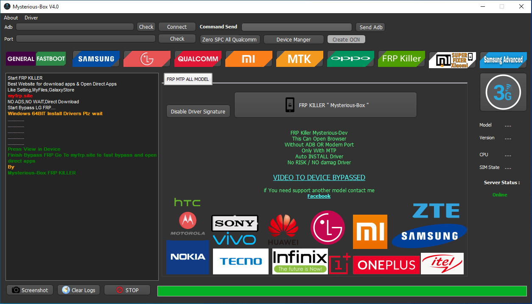532x304 pixels.
Task: Switch to the SAMSUNG tab
Action: [96, 59]
